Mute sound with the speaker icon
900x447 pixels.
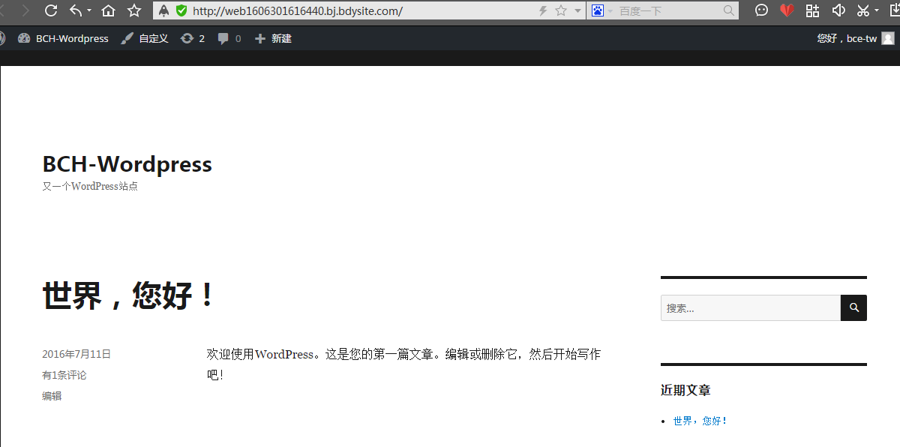click(x=839, y=10)
